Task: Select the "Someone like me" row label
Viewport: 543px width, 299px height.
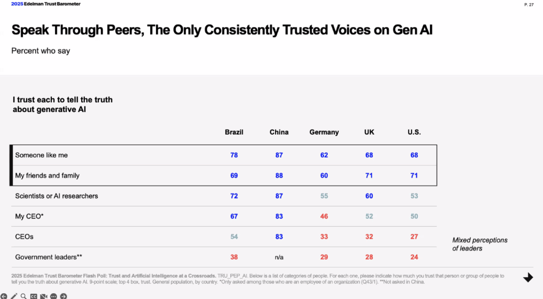Action: click(41, 155)
